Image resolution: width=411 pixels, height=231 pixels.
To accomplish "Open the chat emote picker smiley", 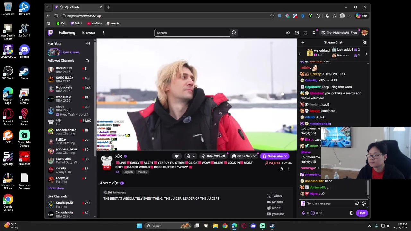I will pyautogui.click(x=363, y=204).
